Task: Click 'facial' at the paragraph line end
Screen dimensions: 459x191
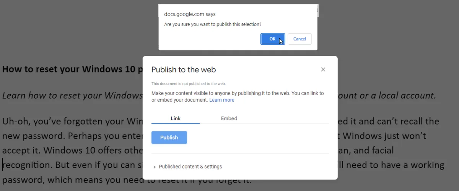Action: coord(381,151)
